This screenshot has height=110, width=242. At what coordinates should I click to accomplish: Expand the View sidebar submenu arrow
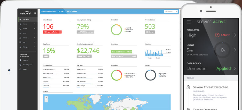(34, 33)
